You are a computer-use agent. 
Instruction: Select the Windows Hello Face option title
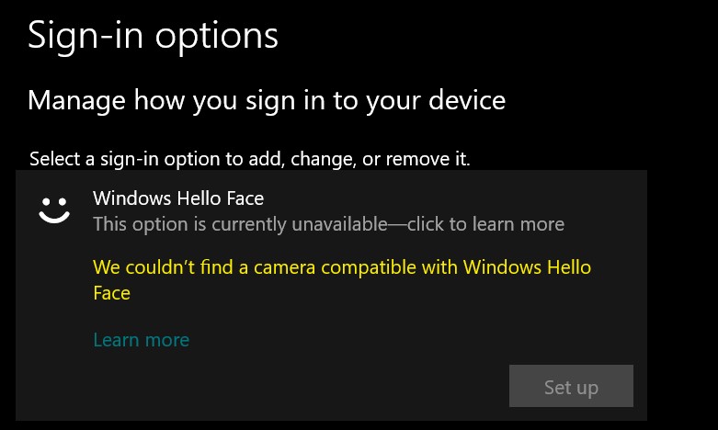[178, 198]
